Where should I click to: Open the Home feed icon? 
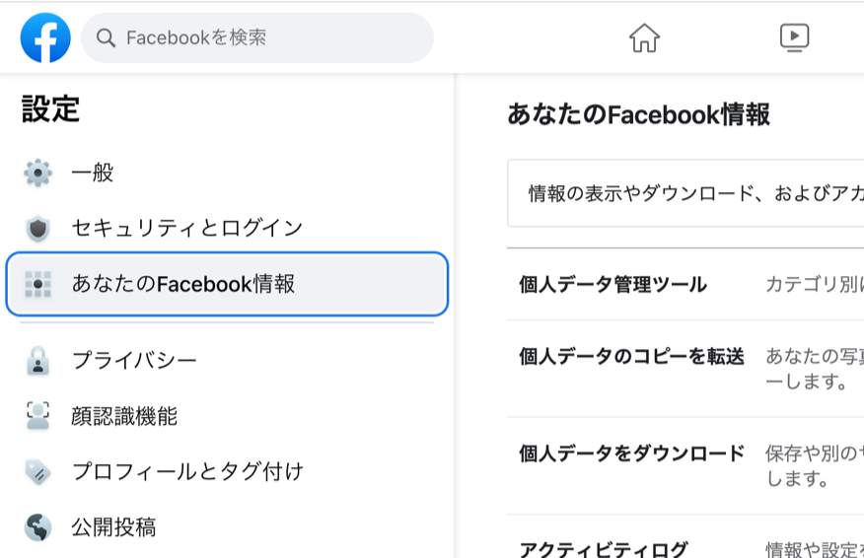pyautogui.click(x=644, y=38)
